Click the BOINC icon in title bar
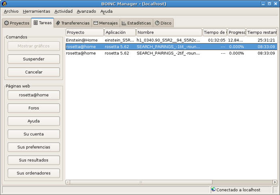 (x=5, y=4)
